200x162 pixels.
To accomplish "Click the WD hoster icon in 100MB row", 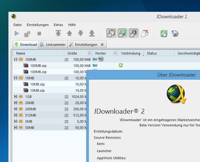I will [x=101, y=59].
